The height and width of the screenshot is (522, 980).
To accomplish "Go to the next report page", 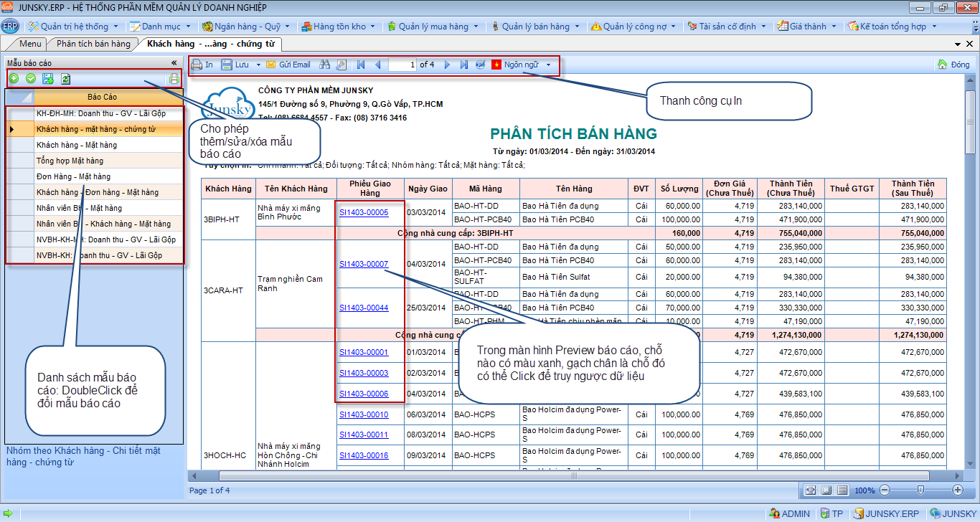I will pos(447,65).
